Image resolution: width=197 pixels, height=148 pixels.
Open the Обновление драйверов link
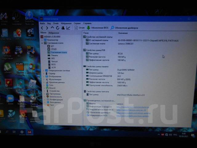tap(133, 113)
